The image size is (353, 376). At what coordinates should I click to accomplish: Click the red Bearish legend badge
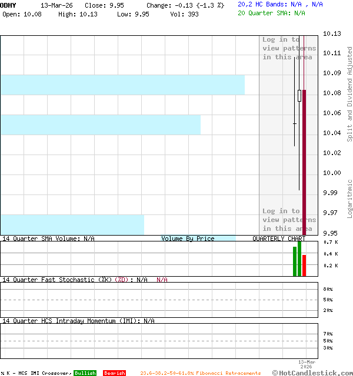(114, 373)
